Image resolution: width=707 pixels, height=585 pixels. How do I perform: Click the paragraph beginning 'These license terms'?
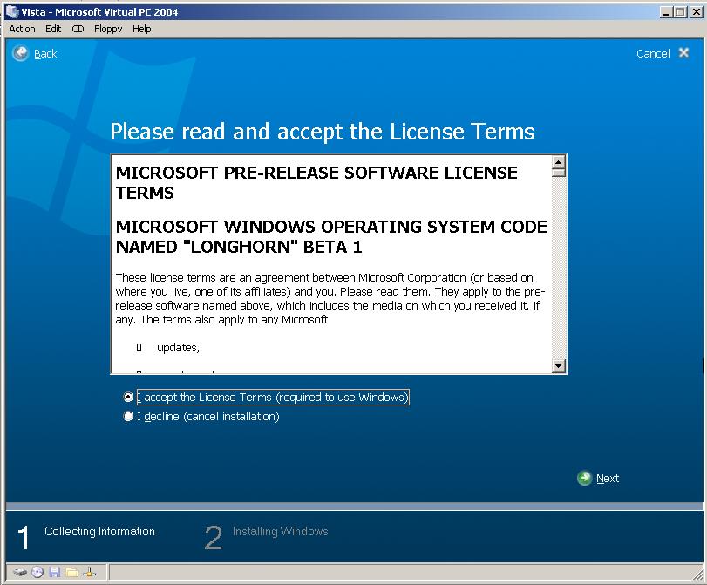click(x=330, y=298)
